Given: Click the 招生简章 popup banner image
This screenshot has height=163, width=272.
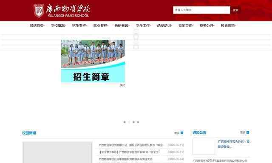Looking at the screenshot, I should click(93, 61).
